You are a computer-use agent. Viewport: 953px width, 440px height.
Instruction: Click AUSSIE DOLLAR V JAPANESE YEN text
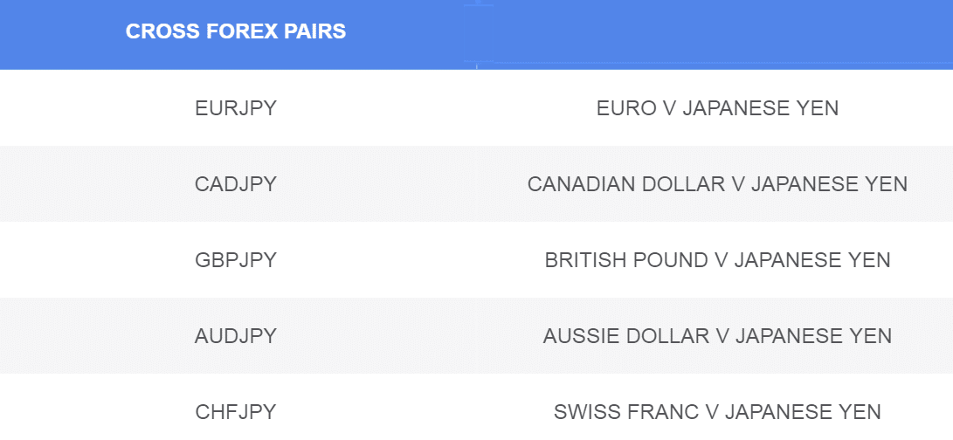pyautogui.click(x=717, y=336)
